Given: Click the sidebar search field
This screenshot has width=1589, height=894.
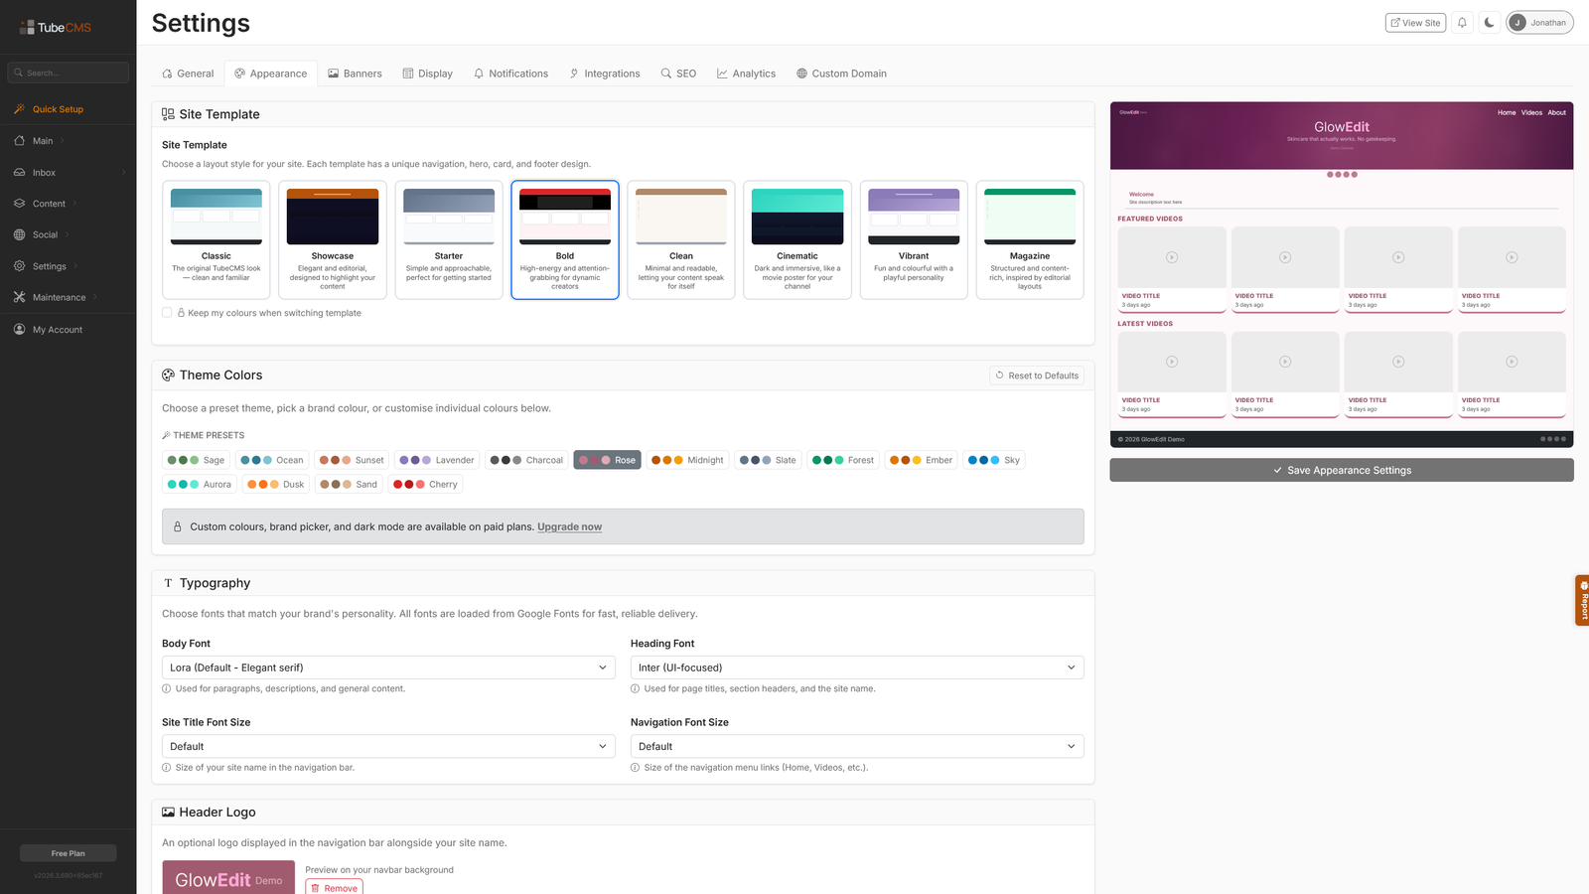Looking at the screenshot, I should click(x=68, y=72).
